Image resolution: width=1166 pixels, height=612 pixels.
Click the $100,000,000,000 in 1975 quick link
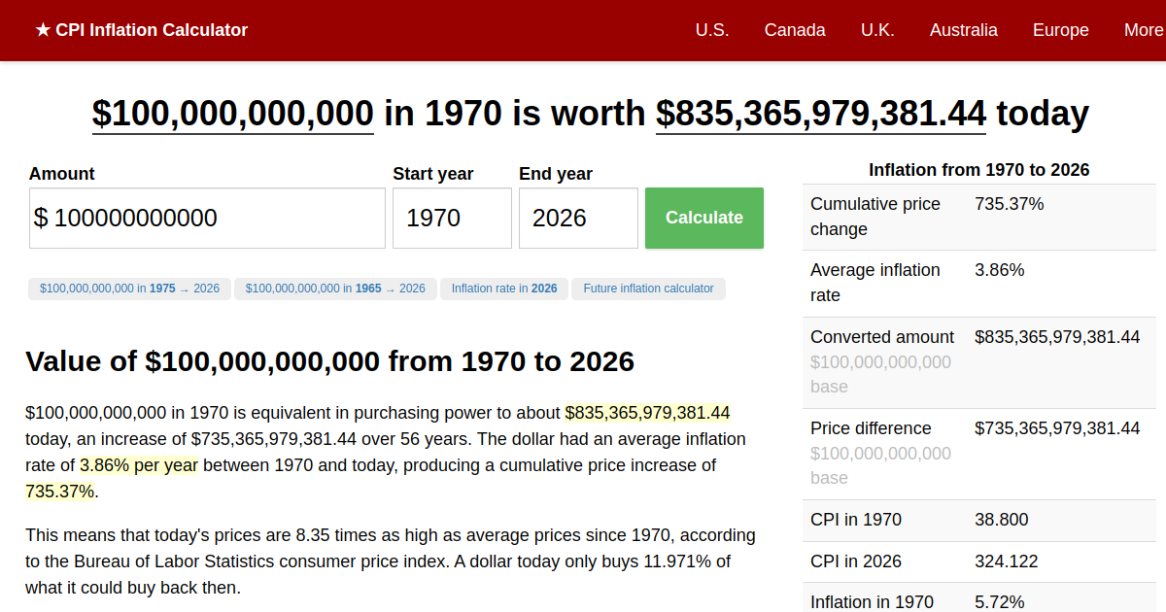[x=129, y=289]
